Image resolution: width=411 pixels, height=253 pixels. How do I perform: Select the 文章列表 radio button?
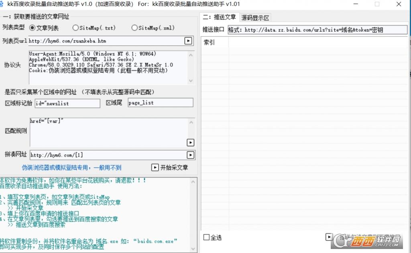[32, 28]
